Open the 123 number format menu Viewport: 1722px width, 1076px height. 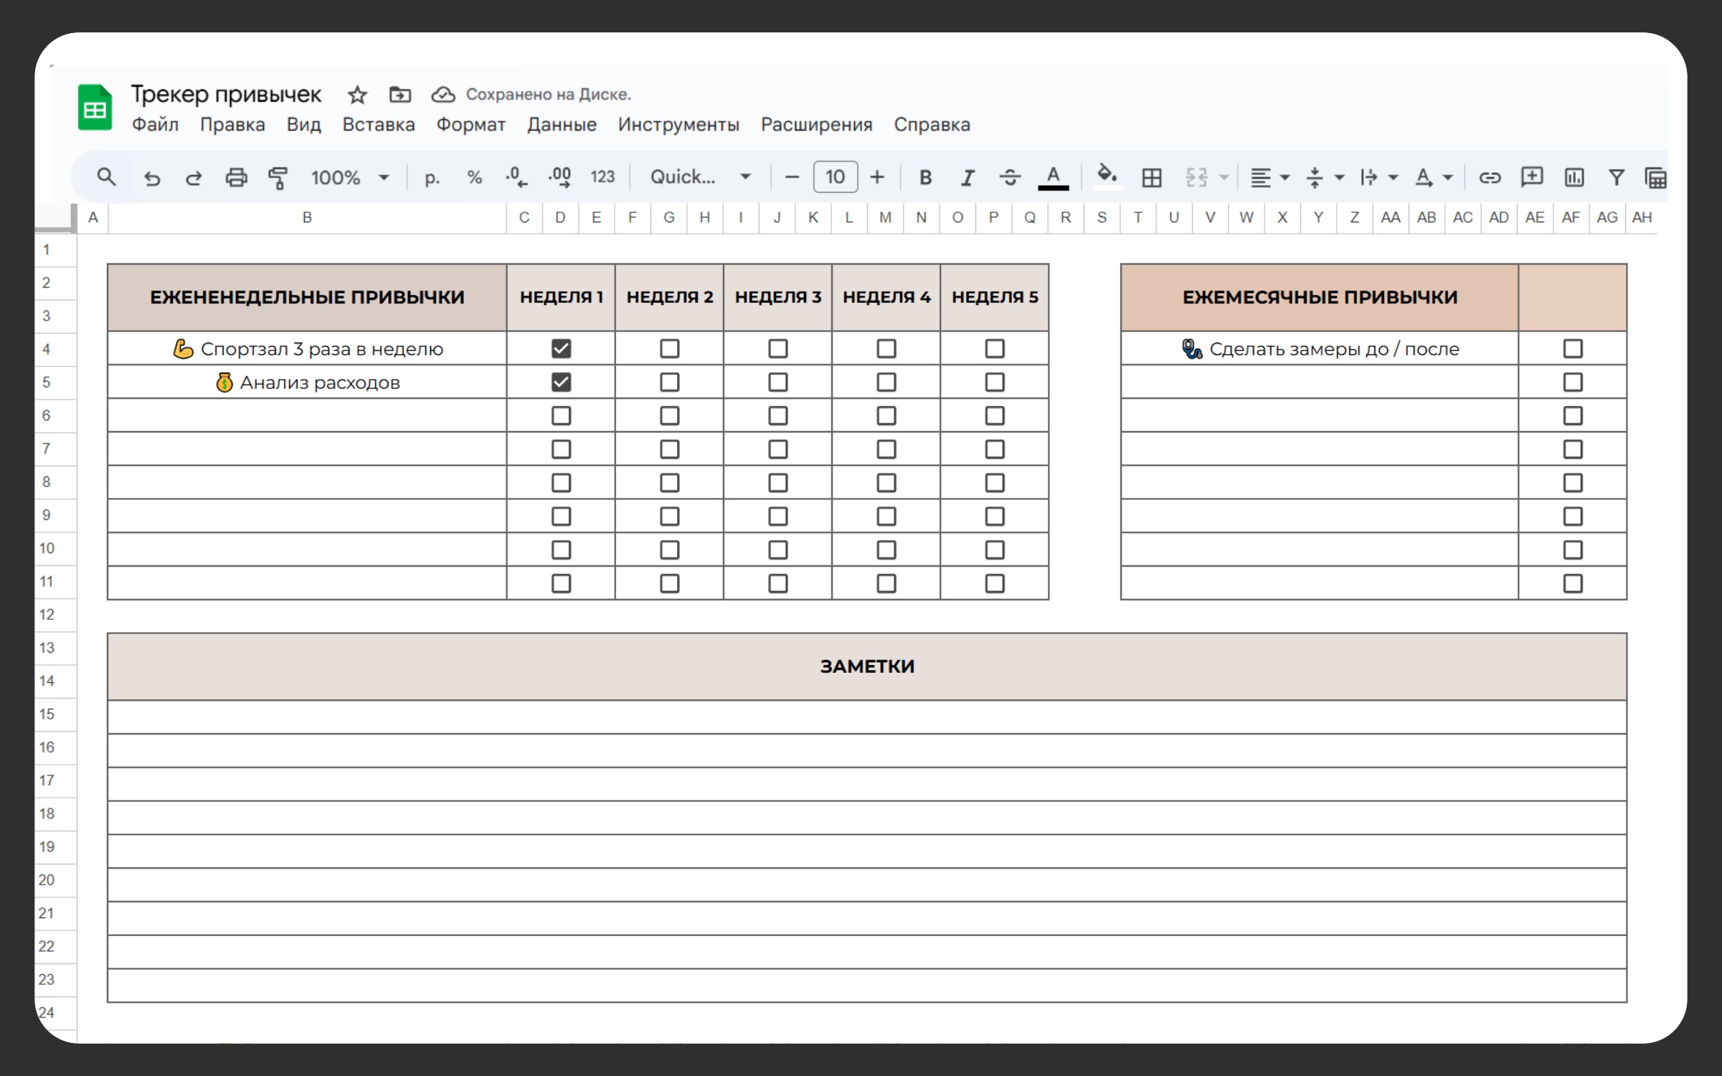(x=602, y=177)
